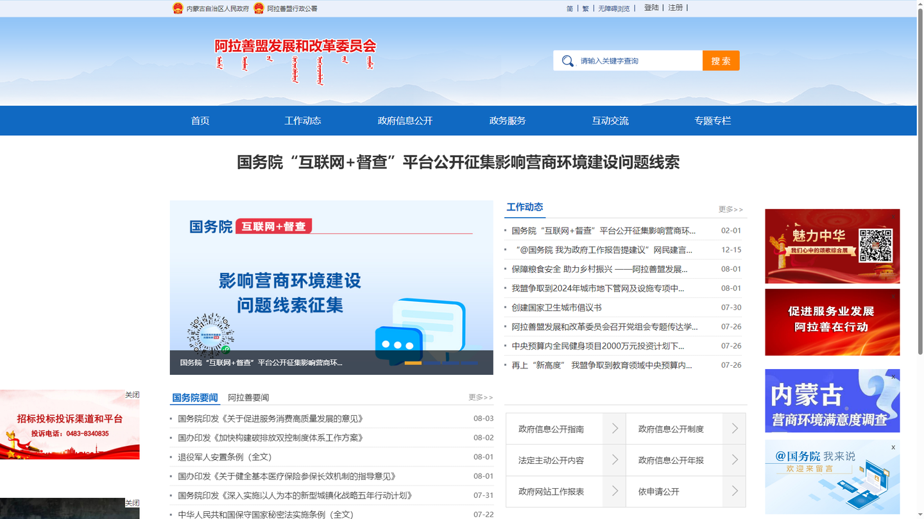Screen dimensions: 924x519
Task: Open 中华人民共和国保守国家秘密法实施条例 article
Action: pos(266,515)
